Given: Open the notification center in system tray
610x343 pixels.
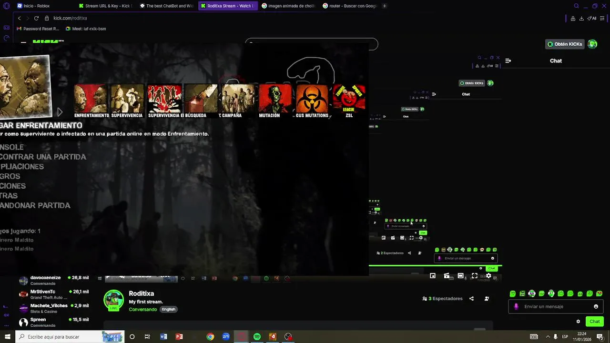Looking at the screenshot, I should [600, 337].
